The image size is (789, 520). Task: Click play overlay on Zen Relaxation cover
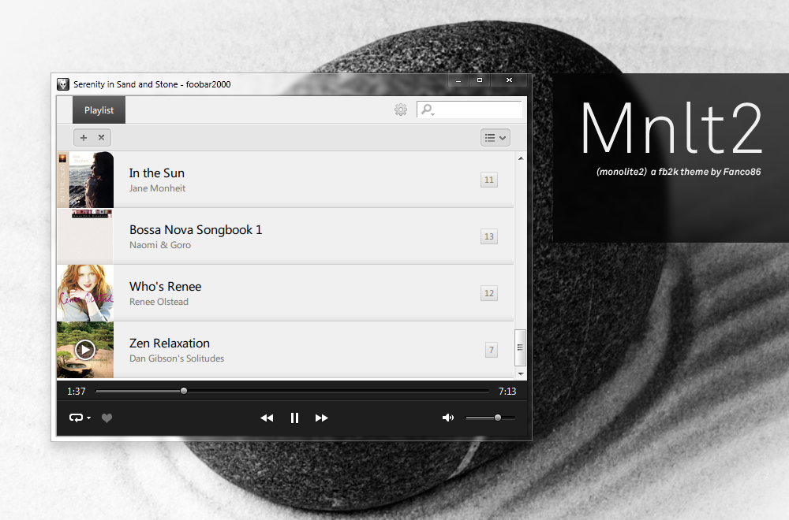(85, 350)
